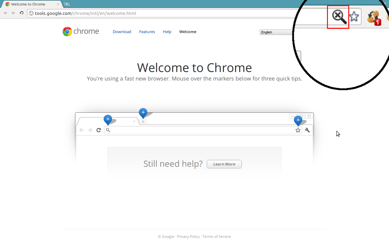The height and width of the screenshot is (243, 389).
Task: Click the globe site info icon
Action: 31,13
